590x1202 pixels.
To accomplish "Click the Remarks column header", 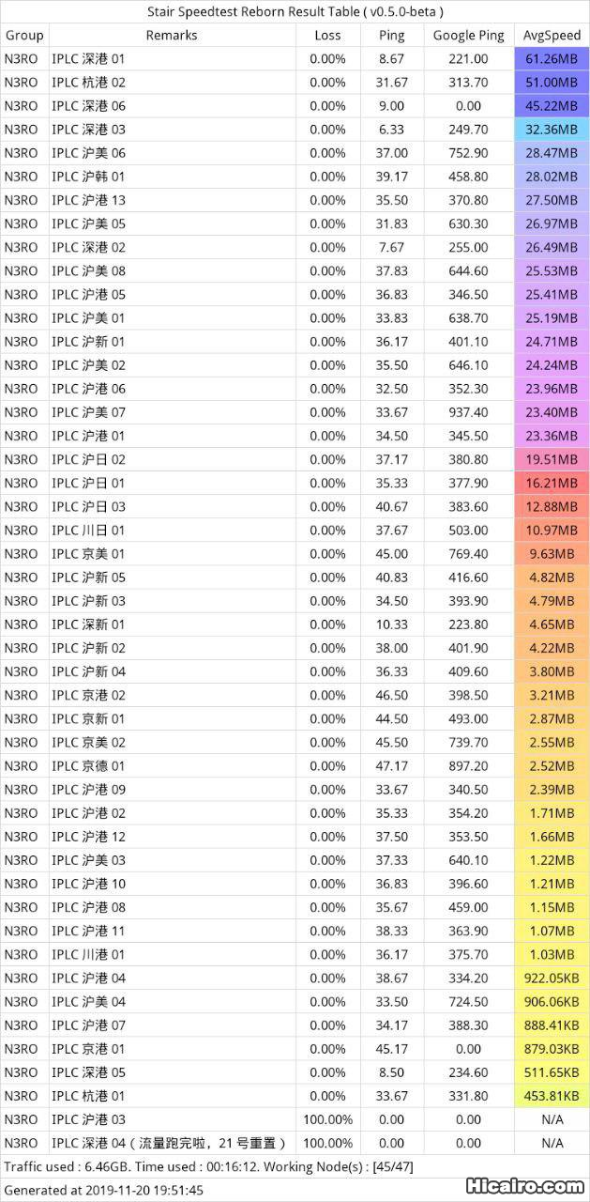I will coord(172,36).
